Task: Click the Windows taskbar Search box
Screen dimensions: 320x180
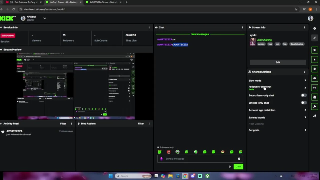Action: coord(133,176)
